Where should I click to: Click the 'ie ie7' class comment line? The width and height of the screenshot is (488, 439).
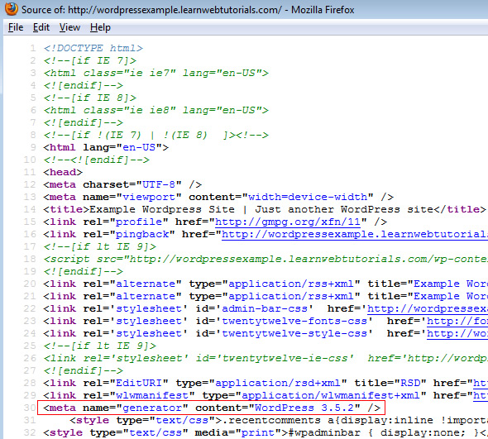pos(156,73)
